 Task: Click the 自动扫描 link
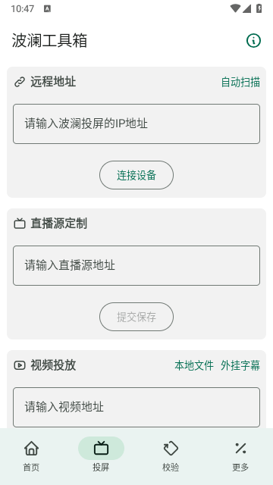point(240,83)
